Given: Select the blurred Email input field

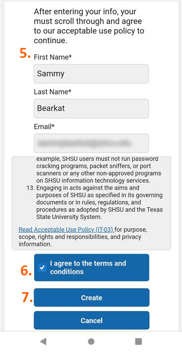Looking at the screenshot, I should pos(91,143).
